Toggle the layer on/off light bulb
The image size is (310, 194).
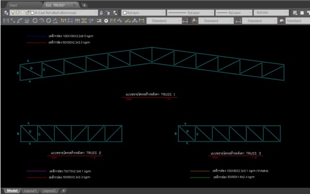point(13,12)
